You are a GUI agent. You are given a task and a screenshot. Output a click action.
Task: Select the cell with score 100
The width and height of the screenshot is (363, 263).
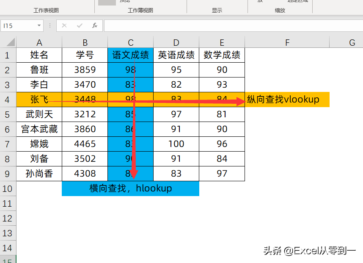176,144
